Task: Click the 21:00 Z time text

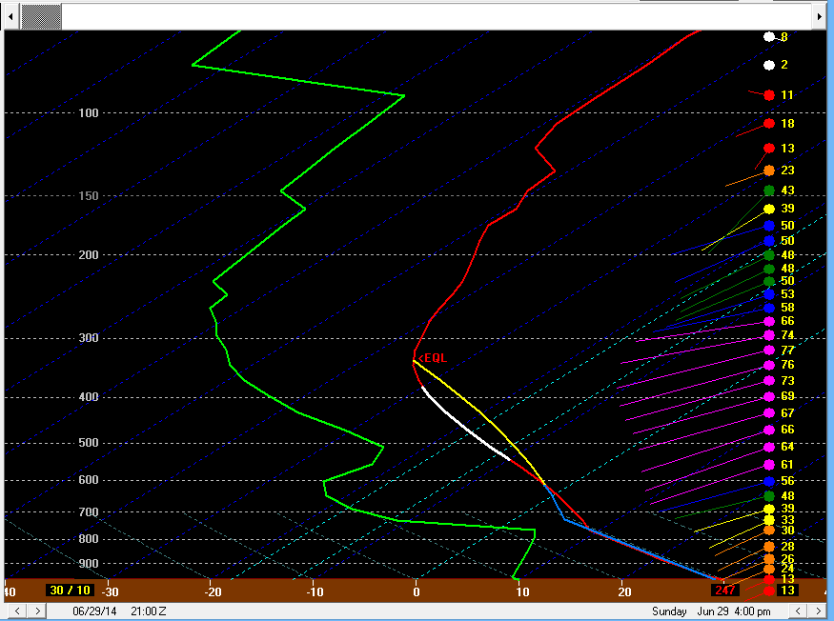Action: click(x=149, y=611)
